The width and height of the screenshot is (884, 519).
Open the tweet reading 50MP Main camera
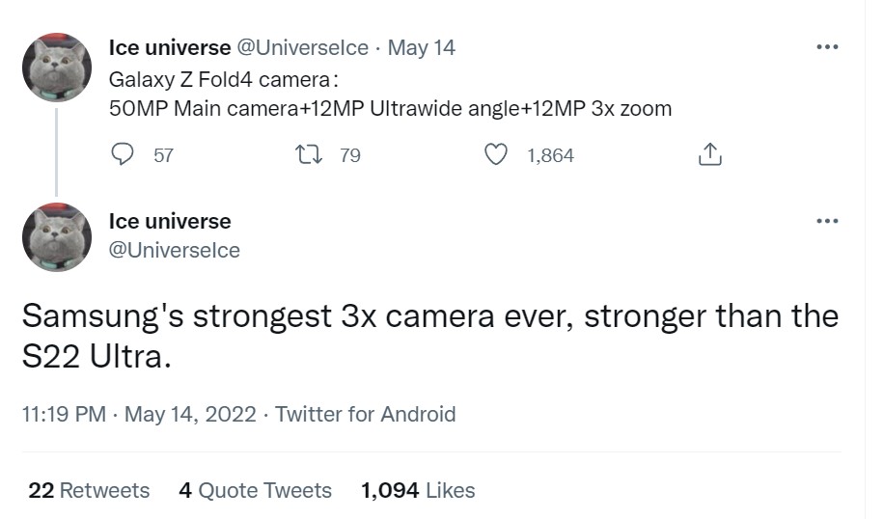pyautogui.click(x=390, y=108)
